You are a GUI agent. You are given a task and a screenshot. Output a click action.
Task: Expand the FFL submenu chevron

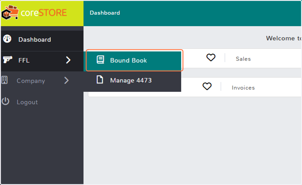coord(68,60)
